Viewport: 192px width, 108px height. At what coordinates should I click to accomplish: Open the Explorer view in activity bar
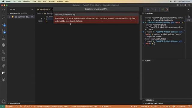tap(3, 10)
